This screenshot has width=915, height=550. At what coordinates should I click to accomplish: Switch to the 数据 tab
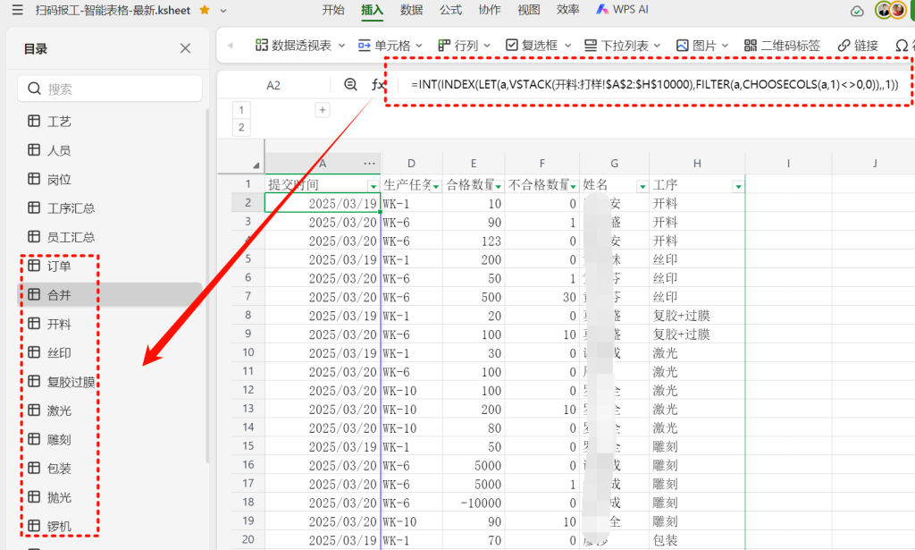411,10
